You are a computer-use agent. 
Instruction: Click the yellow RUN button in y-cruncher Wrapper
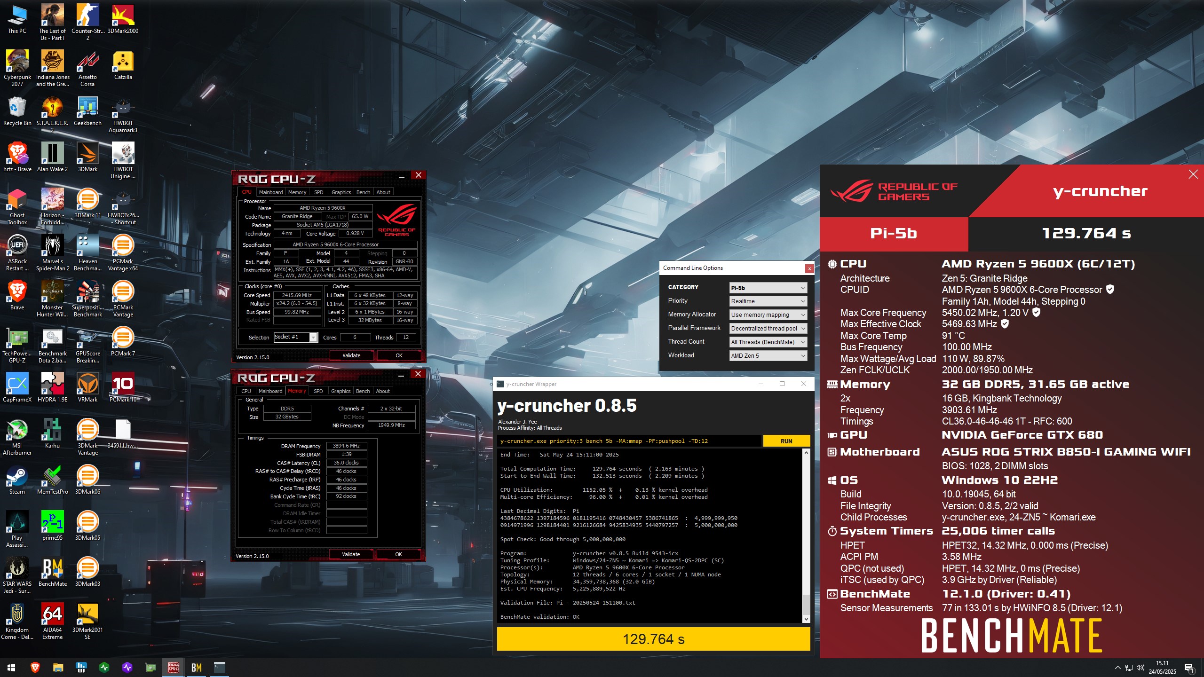(786, 441)
